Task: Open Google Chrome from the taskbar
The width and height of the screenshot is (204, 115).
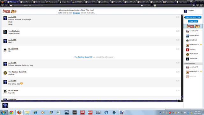Action: pos(11,112)
